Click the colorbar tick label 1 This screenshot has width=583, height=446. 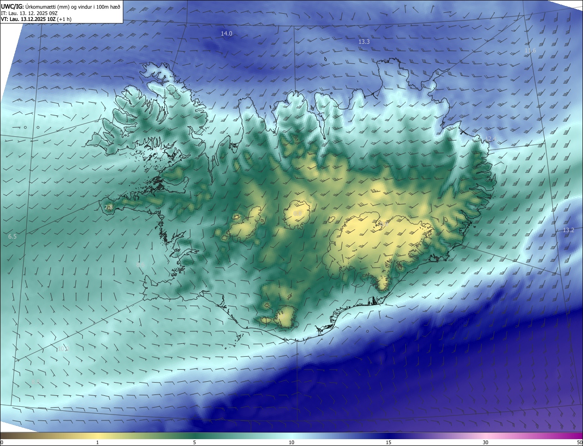[x=97, y=442]
